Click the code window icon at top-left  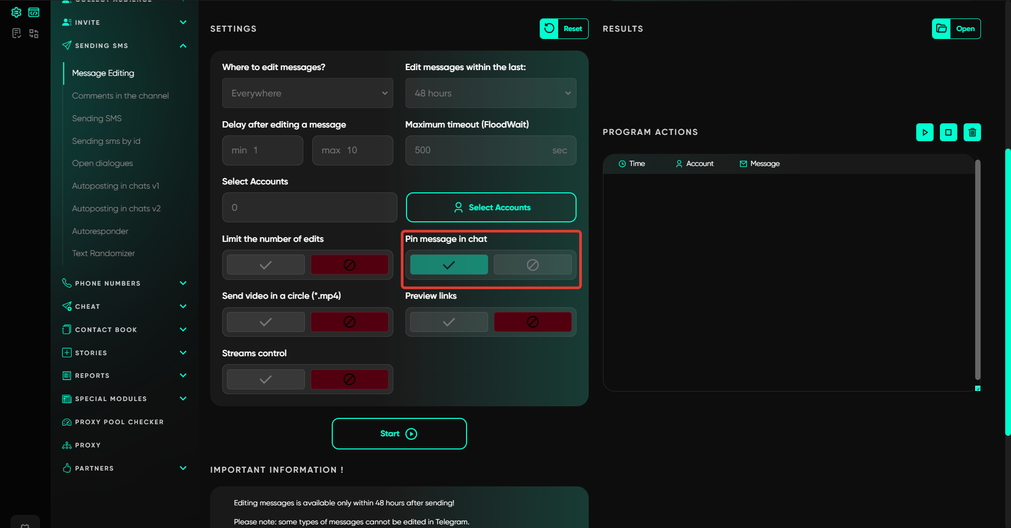coord(34,12)
